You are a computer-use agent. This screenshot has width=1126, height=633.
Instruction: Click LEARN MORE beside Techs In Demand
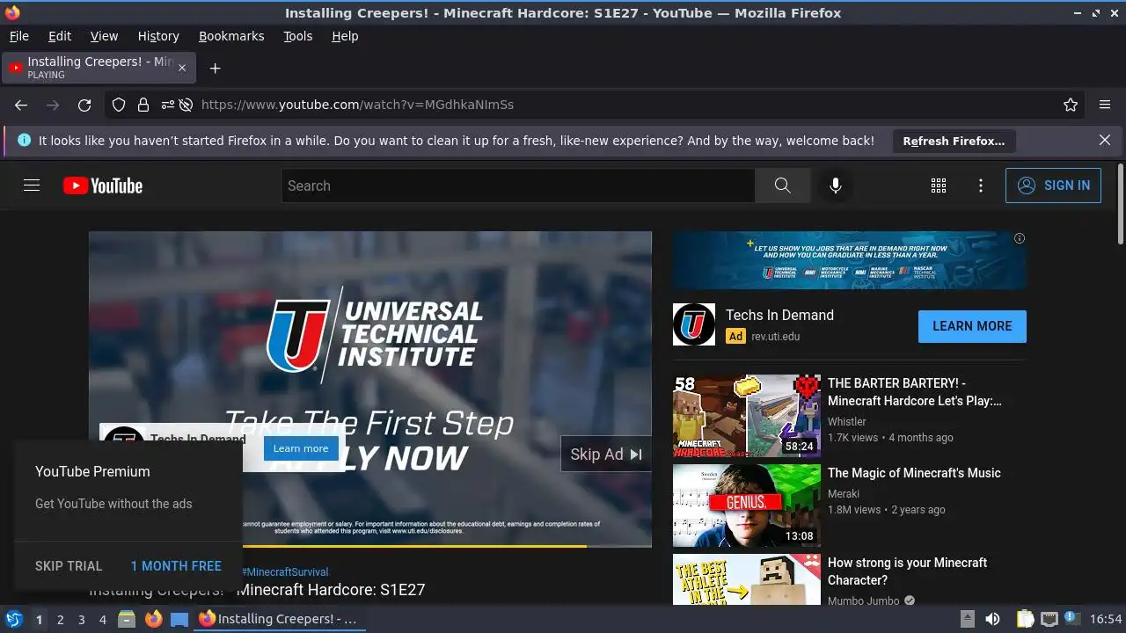[x=972, y=326]
